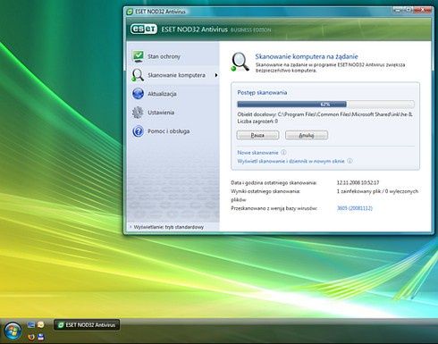Open Ustawienia using the gear icon
The image size is (438, 344).
[138, 113]
